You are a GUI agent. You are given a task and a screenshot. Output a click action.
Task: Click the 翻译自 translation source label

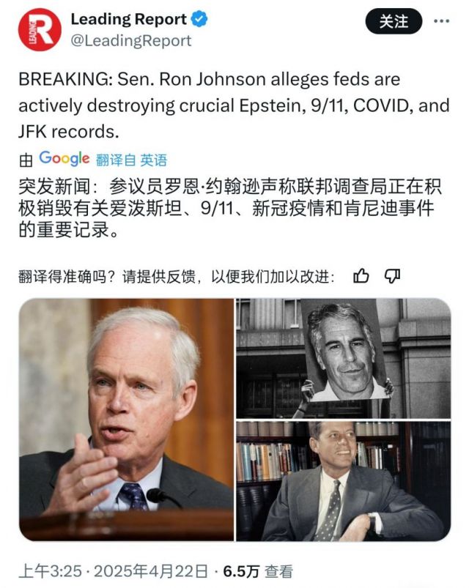pos(116,160)
